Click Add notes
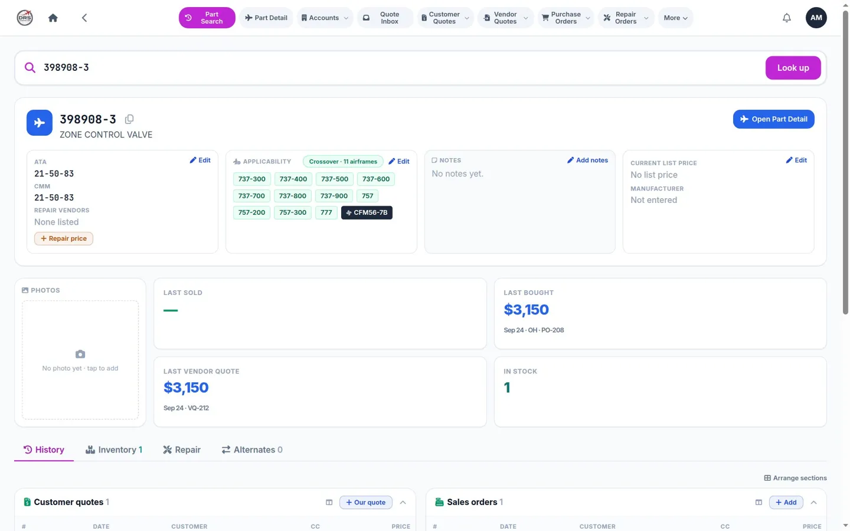The height and width of the screenshot is (531, 850). point(587,160)
